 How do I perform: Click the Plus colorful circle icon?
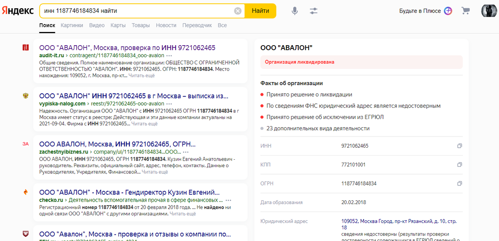coord(448,11)
